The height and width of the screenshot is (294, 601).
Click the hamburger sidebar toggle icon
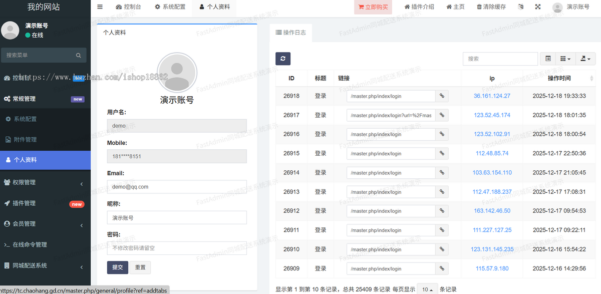100,7
